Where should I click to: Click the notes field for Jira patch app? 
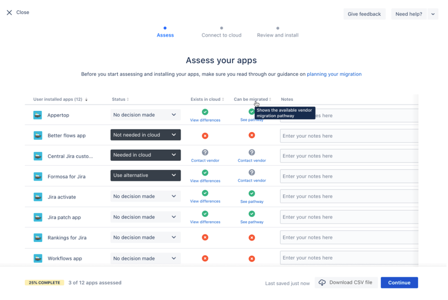point(349,217)
